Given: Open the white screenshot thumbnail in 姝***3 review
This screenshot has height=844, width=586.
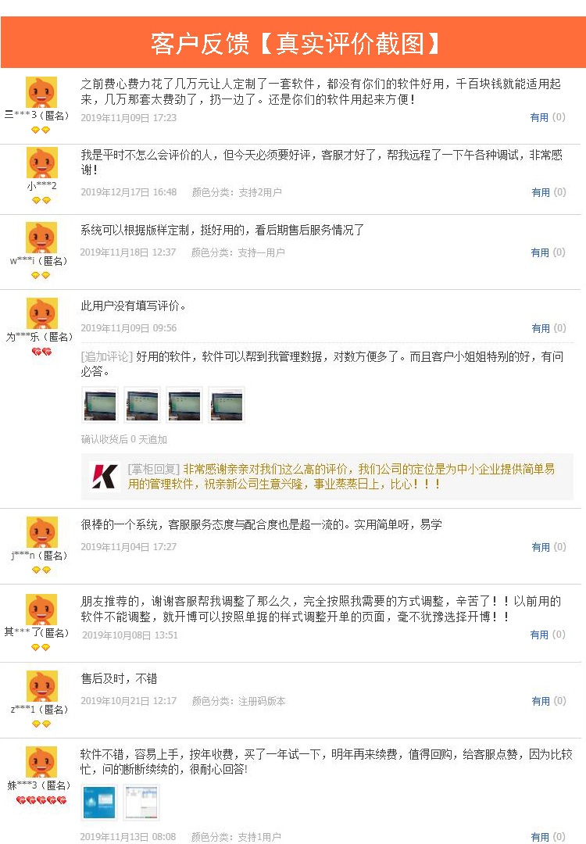Looking at the screenshot, I should (x=141, y=803).
